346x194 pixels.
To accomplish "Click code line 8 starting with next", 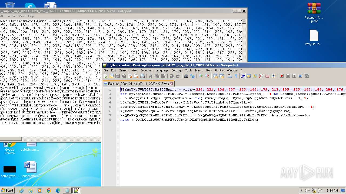I will [189, 120].
